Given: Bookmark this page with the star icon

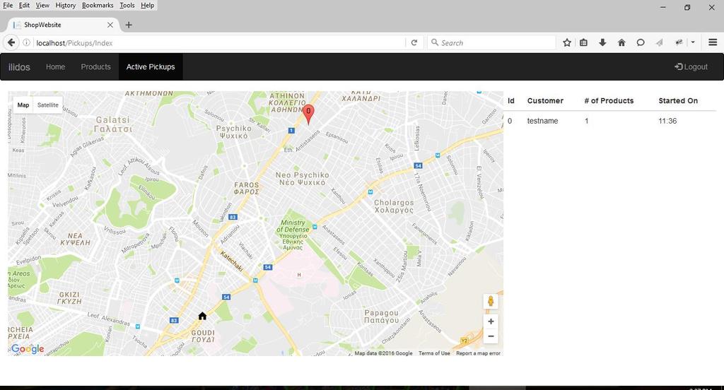Looking at the screenshot, I should click(x=567, y=42).
